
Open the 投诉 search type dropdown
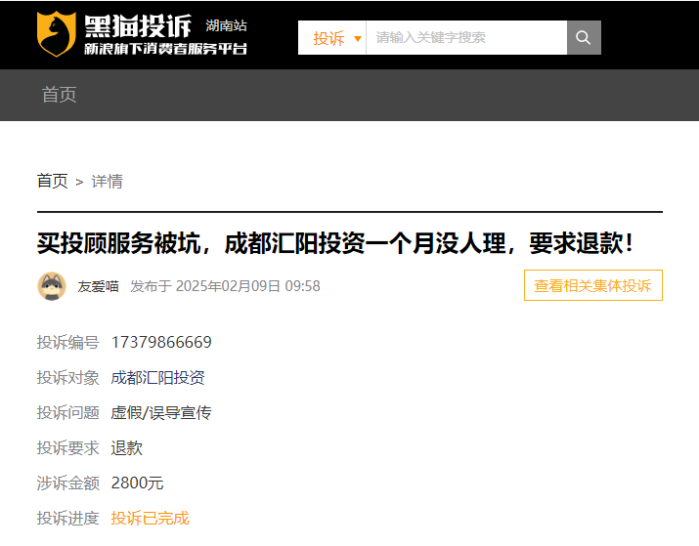pos(332,38)
